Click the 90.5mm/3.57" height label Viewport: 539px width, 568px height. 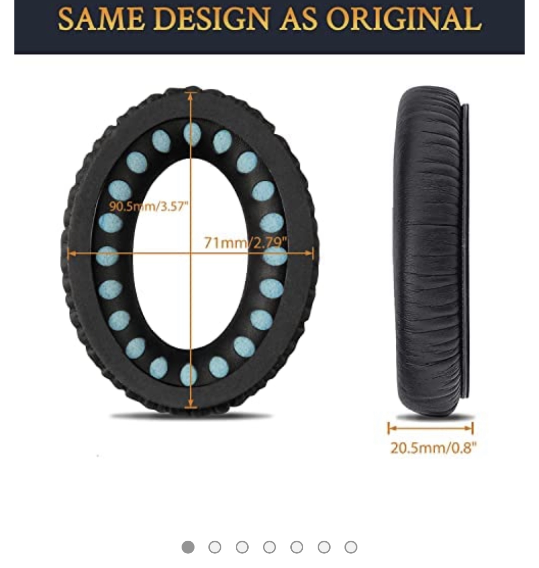pos(149,207)
